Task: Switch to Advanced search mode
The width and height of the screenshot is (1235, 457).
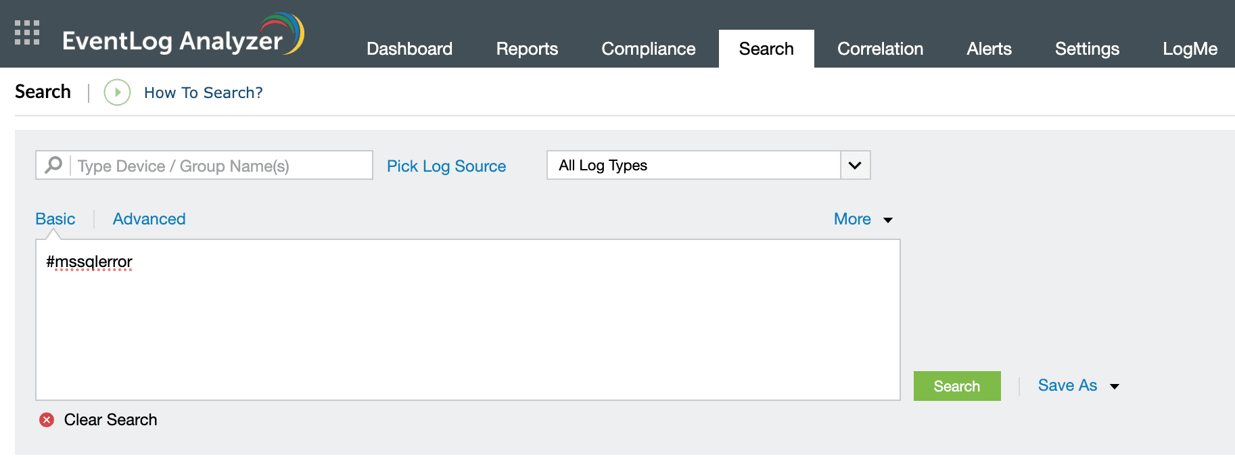Action: tap(149, 219)
